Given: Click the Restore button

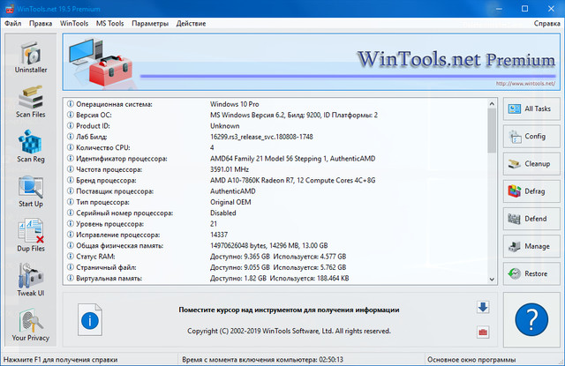Looking at the screenshot, I should (x=531, y=273).
